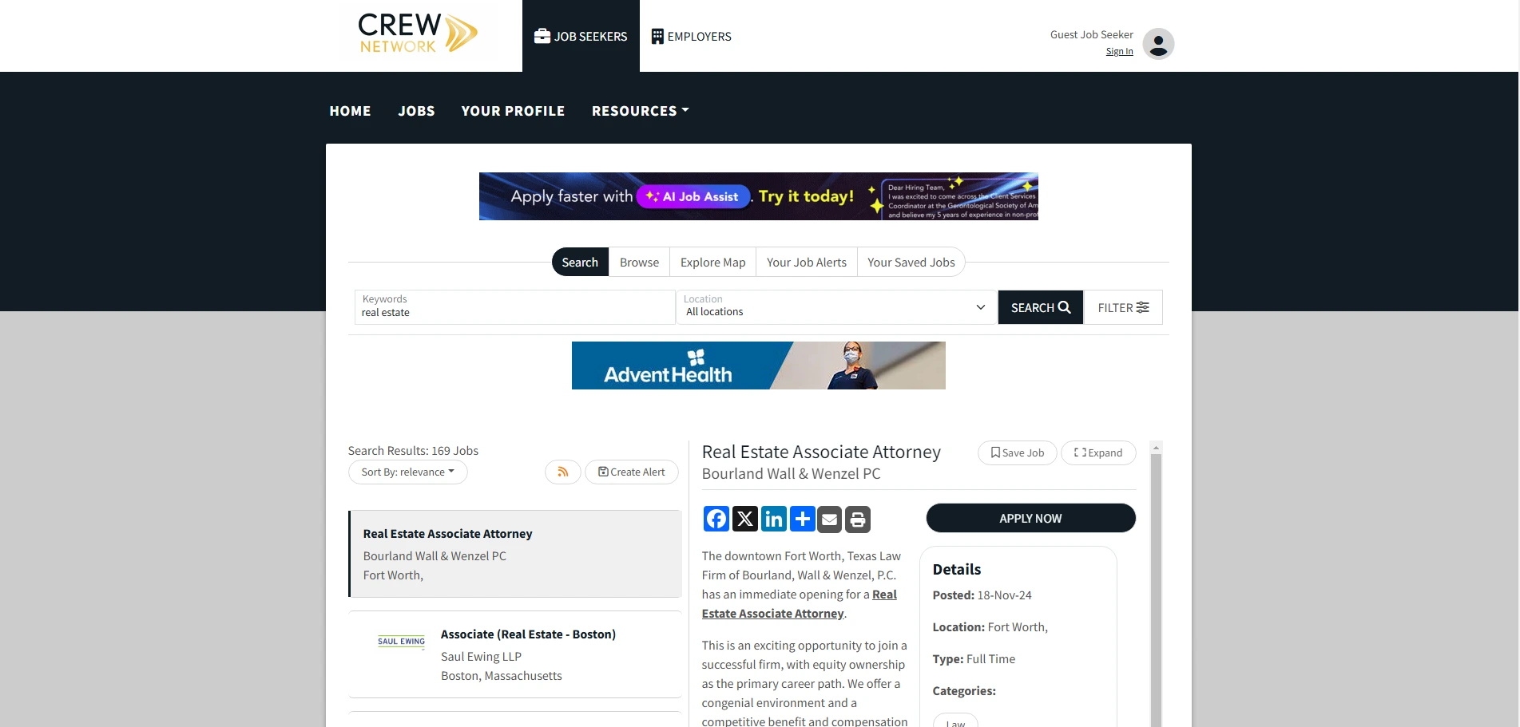Viewport: 1520px width, 727px height.
Task: Share job on X (Twitter)
Action: (745, 519)
